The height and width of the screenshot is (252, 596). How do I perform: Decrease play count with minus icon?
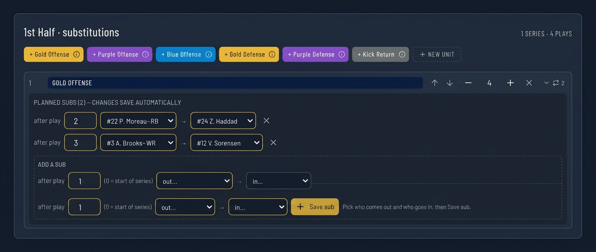(468, 83)
